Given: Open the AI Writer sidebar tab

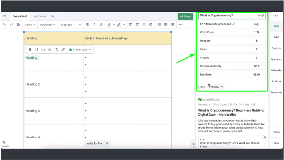Looking at the screenshot, I should point(276,81).
